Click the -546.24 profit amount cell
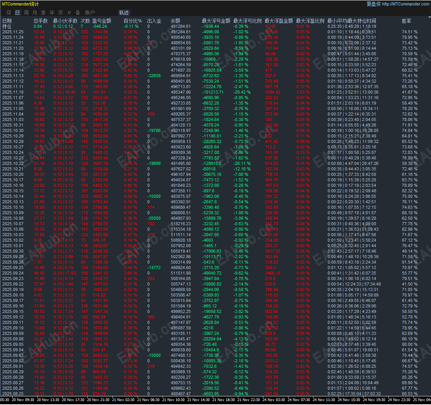431x405 pixels. pyautogui.click(x=100, y=26)
